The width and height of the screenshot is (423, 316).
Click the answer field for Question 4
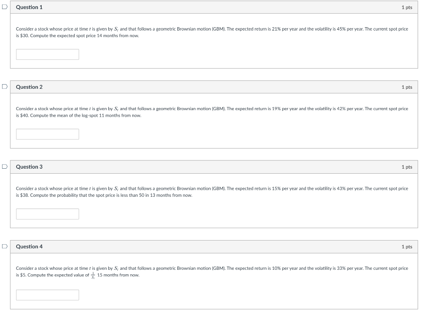point(47,295)
